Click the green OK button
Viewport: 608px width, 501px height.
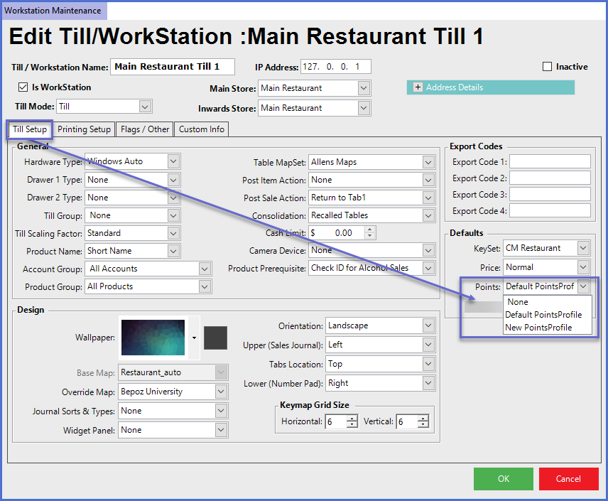point(503,479)
